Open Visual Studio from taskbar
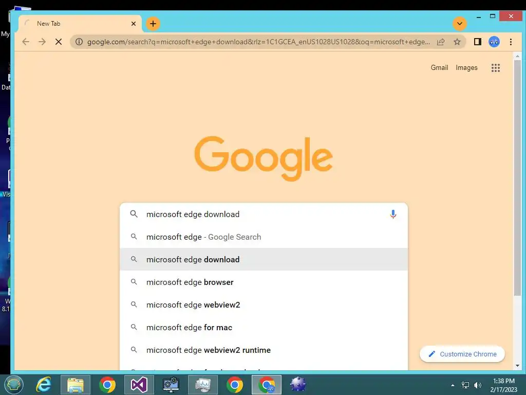The width and height of the screenshot is (526, 395). tap(139, 385)
